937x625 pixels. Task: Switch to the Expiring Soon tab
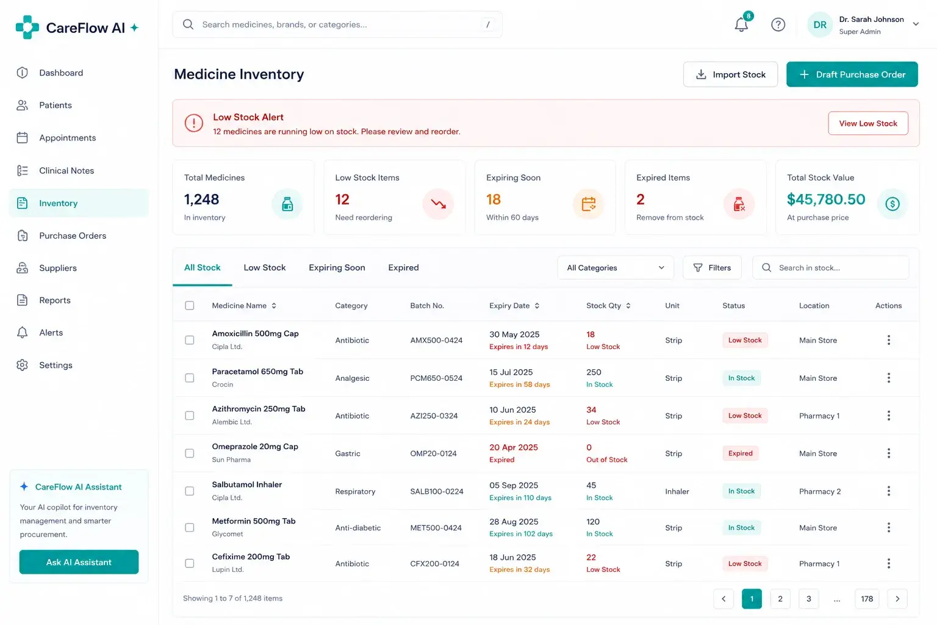(x=337, y=268)
